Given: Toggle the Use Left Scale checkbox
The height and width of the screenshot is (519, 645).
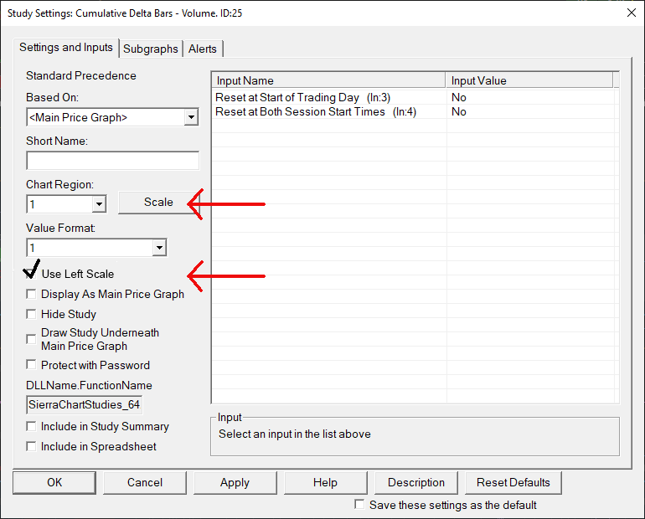Looking at the screenshot, I should coord(31,274).
